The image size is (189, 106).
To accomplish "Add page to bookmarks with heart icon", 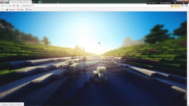I will 182,6.
